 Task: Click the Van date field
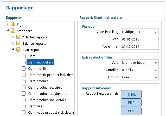[x=139, y=39]
